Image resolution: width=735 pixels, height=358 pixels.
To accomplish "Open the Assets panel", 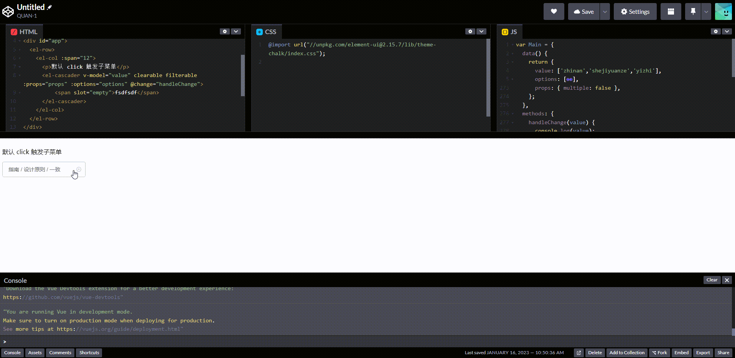I will coord(35,353).
